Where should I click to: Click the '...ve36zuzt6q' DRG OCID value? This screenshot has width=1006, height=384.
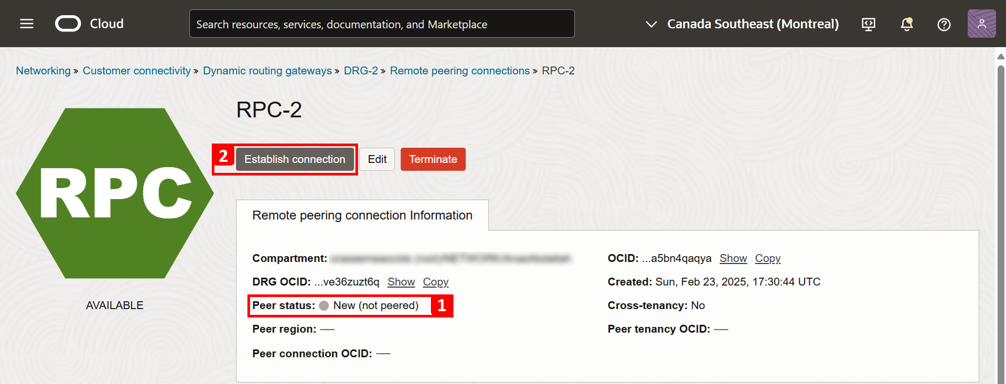tap(347, 282)
